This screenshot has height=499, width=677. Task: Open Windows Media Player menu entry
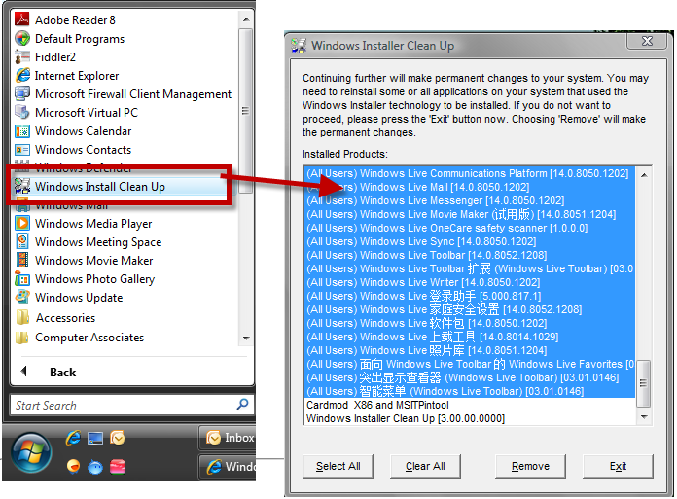93,223
